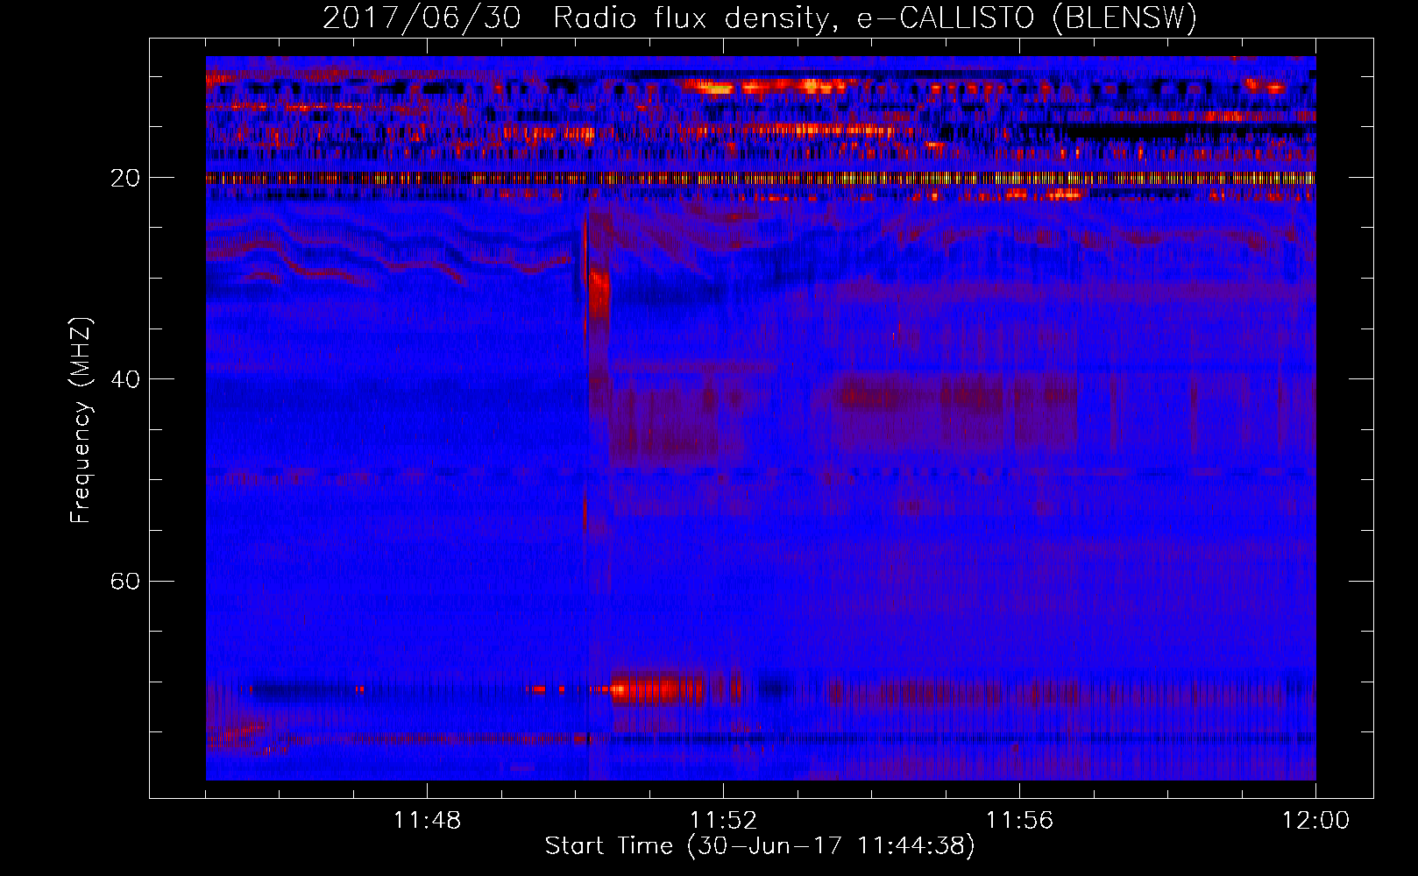Click the yellow interference line at 20 MHz
Screen dimensions: 1418x876
click(761, 178)
